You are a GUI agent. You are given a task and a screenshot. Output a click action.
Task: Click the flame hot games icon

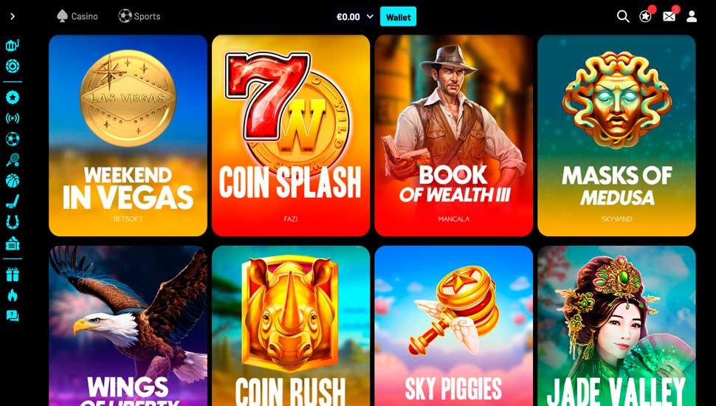13,295
